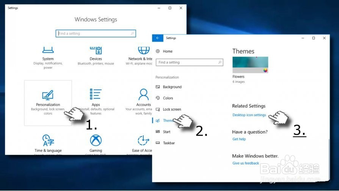Open the Apps settings tile
Screen dimensions: 339x191
[96, 102]
